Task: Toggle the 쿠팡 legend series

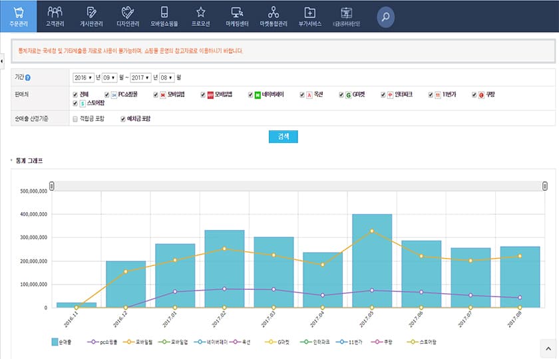Action: (382, 342)
